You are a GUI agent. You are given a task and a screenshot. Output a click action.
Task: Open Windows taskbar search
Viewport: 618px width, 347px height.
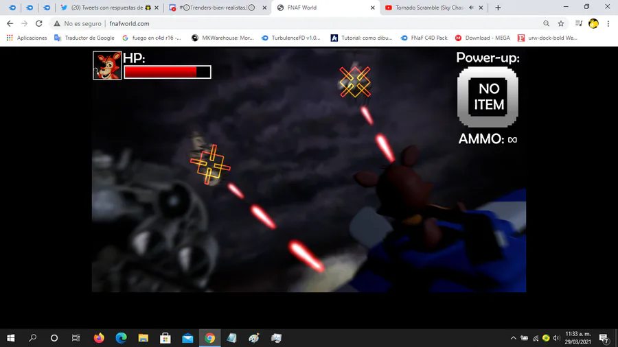(33, 338)
